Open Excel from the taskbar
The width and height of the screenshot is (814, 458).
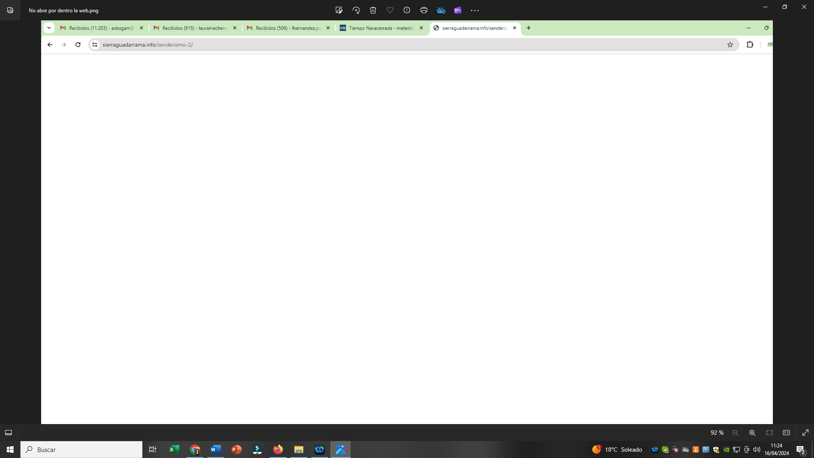174,450
